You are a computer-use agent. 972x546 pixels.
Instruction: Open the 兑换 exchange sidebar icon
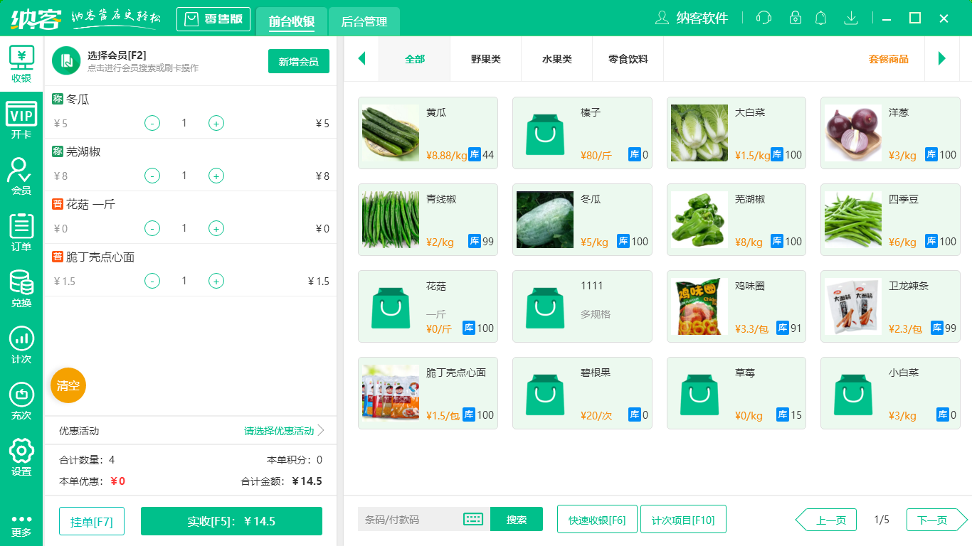tap(21, 288)
